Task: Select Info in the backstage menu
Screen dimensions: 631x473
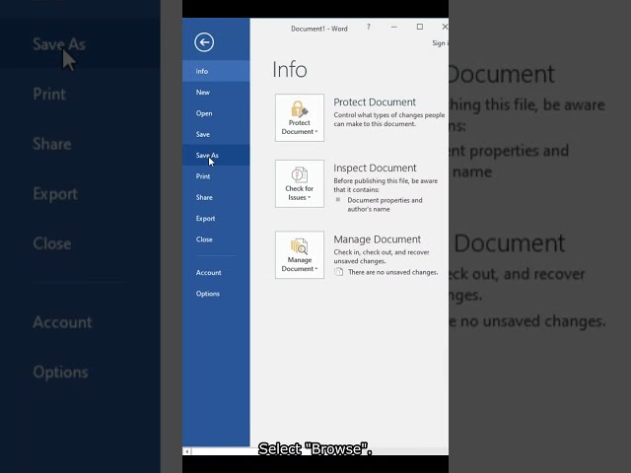Action: point(216,71)
